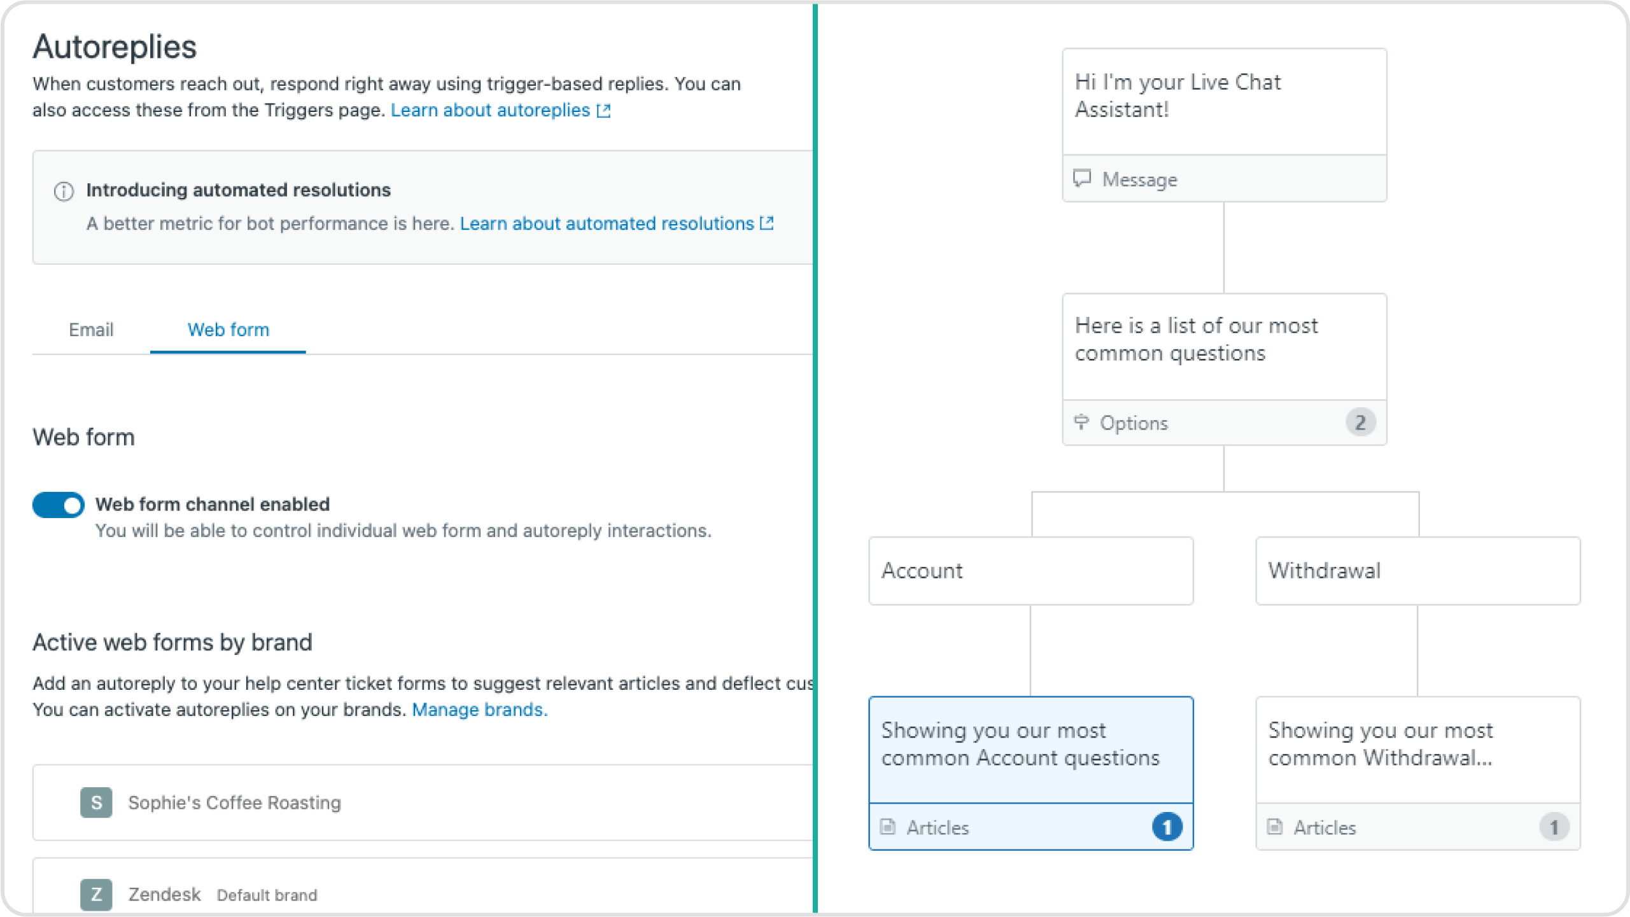Screen dimensions: 1630x917
Task: Expand the Account node branch
Action: pos(1030,571)
